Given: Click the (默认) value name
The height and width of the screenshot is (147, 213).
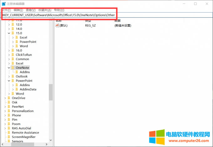Looking at the screenshot, I should pos(64,25).
